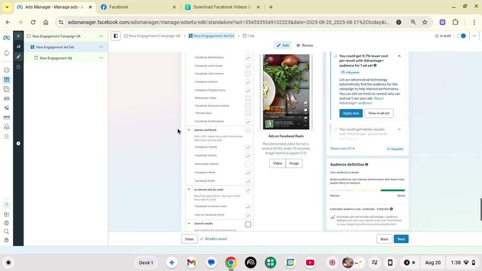
Task: Collapse the Advantage+ audience recommendation card
Action: pos(399,56)
